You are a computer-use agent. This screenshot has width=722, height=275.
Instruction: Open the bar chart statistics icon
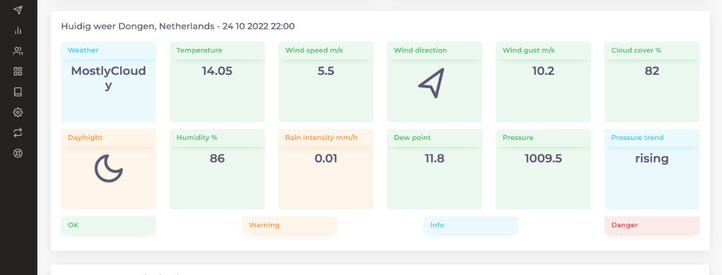(x=18, y=30)
